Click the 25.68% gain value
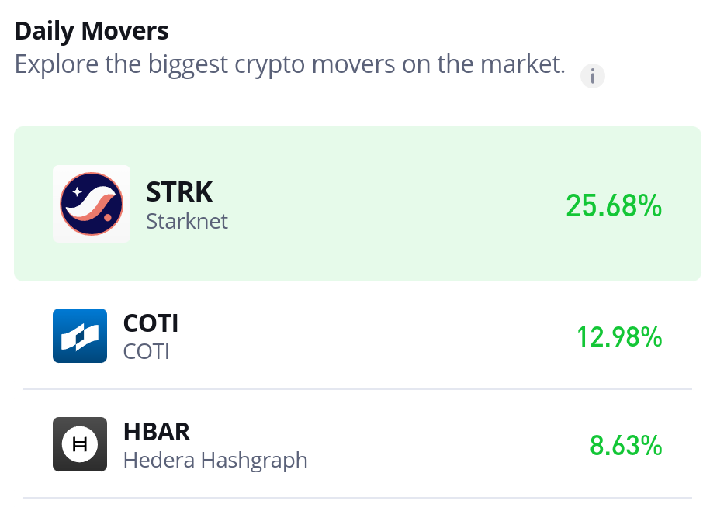The width and height of the screenshot is (703, 521). pyautogui.click(x=614, y=205)
